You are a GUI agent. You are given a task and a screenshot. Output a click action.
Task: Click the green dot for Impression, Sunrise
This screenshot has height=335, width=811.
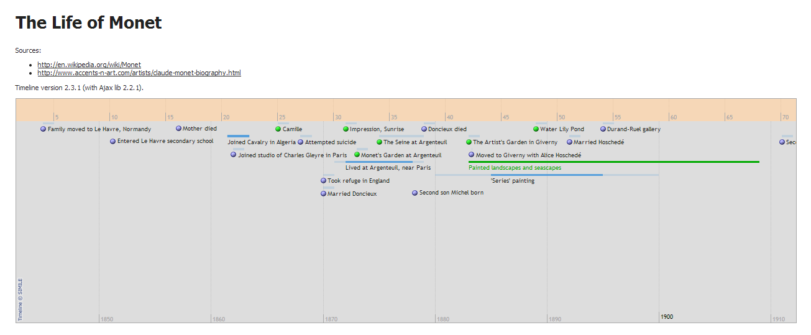pos(346,129)
